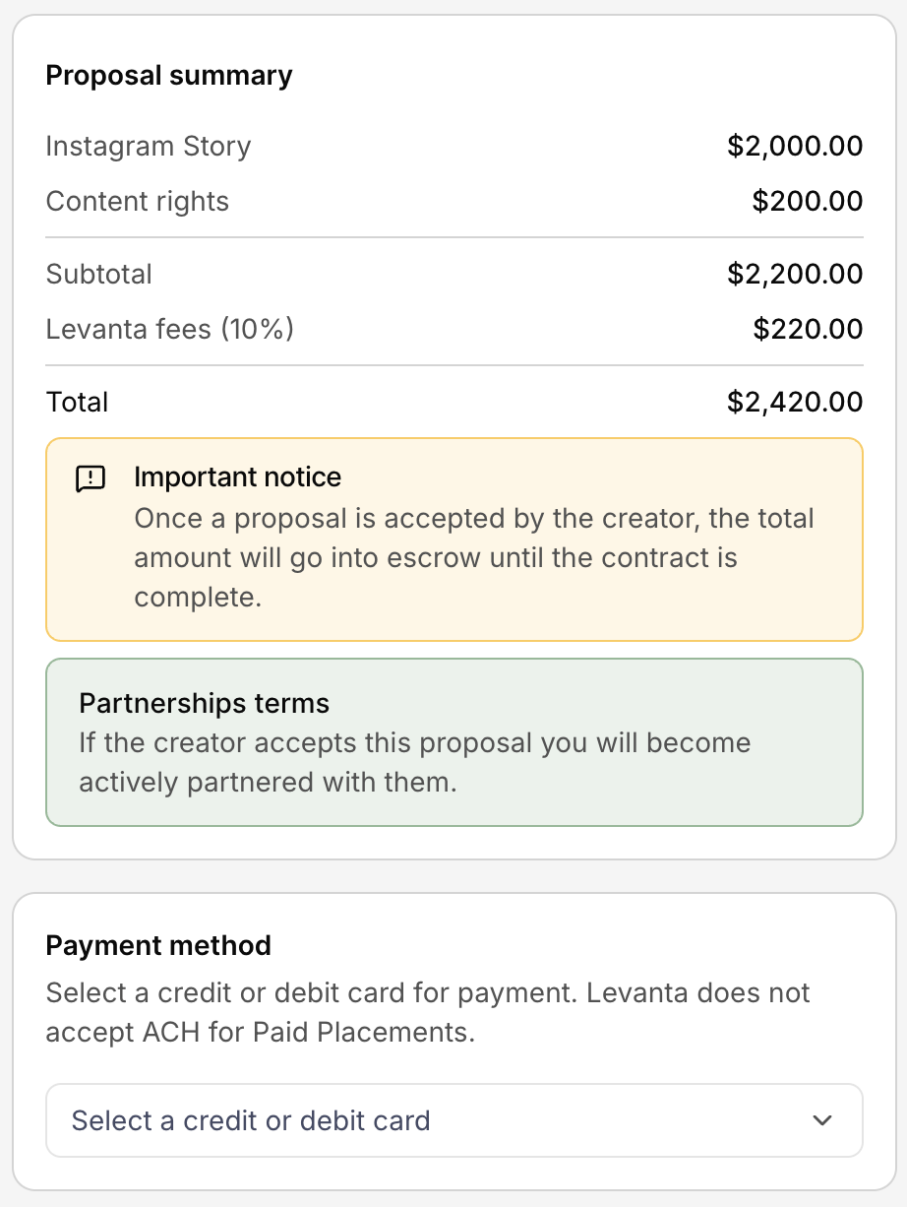This screenshot has width=907, height=1207.
Task: Click the $220.00 fees amount
Action: 808,329
